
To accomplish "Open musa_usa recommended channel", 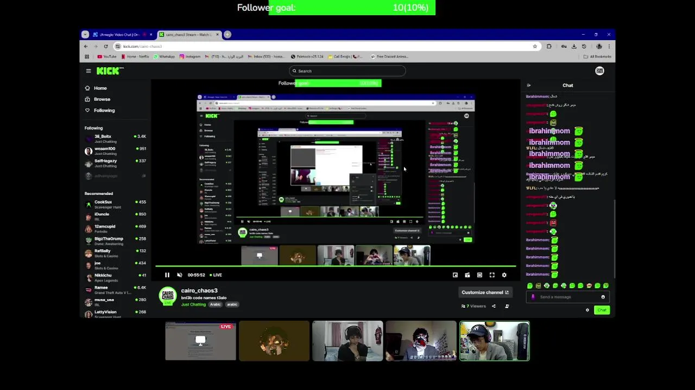I will 115,302.
